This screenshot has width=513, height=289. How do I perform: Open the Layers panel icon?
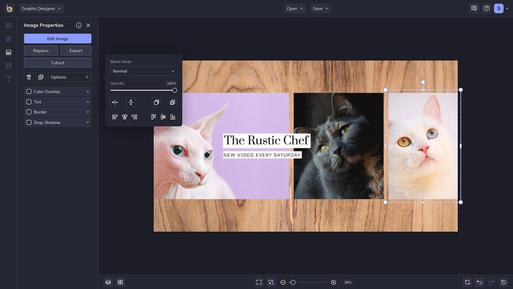coord(108,282)
